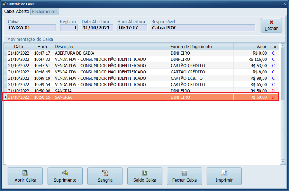The image size is (289, 191).
Task: Click the red X Fechar icon
Action: [271, 22]
